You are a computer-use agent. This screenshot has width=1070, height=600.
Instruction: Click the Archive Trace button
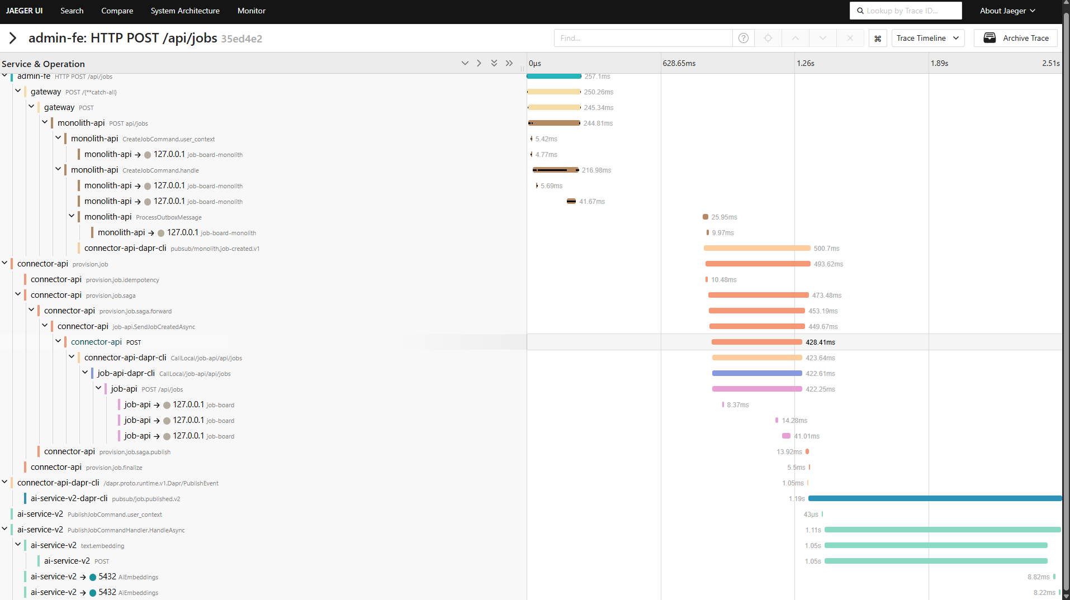pyautogui.click(x=1016, y=38)
